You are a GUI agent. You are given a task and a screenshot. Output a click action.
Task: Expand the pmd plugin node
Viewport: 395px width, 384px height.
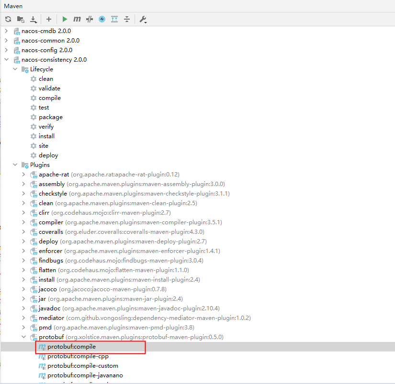tap(23, 328)
